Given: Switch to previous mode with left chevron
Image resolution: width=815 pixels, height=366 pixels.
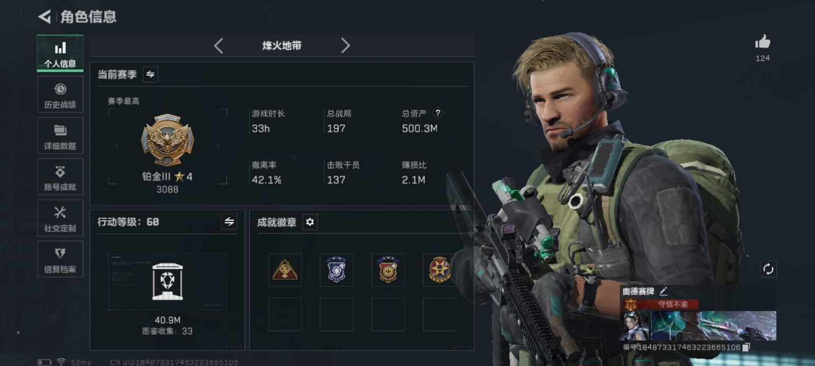Looking at the screenshot, I should pos(219,46).
